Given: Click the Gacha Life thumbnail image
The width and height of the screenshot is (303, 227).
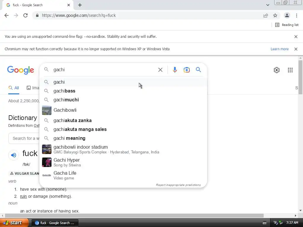Looking at the screenshot, I should tap(47, 175).
